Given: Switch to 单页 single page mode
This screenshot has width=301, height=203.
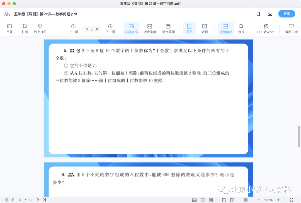Looking at the screenshot, I should point(190,29).
